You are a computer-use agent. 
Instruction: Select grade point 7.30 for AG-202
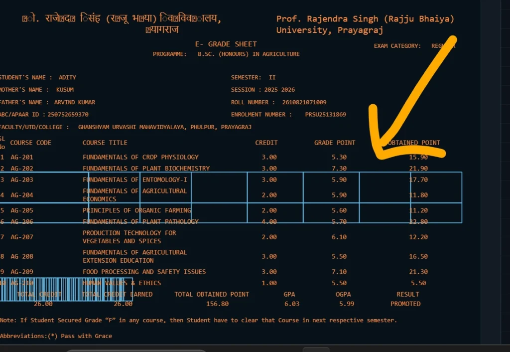pos(339,169)
